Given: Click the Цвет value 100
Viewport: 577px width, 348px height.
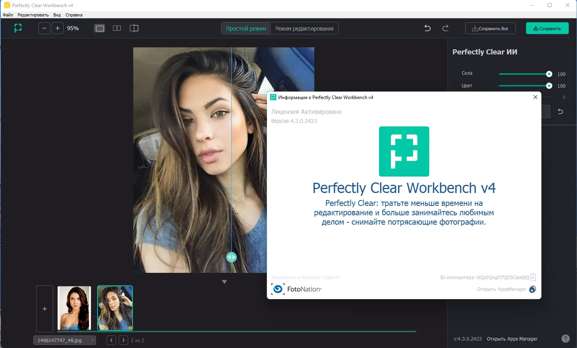Looking at the screenshot, I should (561, 86).
